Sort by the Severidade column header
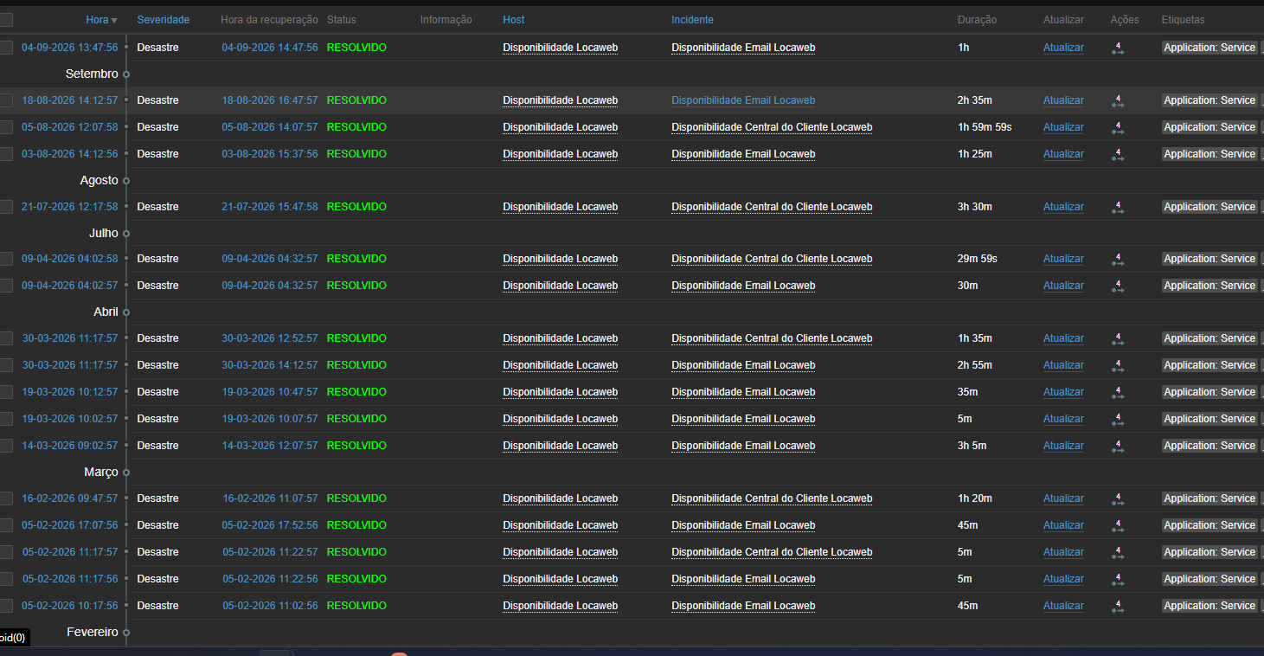The height and width of the screenshot is (656, 1264). (163, 20)
